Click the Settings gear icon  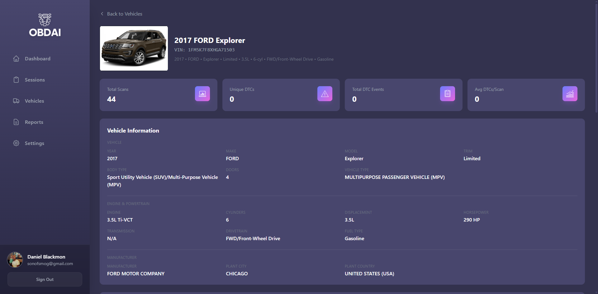[x=16, y=143]
